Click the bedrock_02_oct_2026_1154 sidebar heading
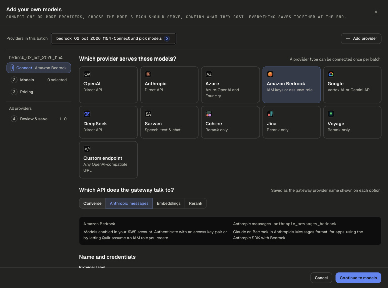This screenshot has width=388, height=288. pyautogui.click(x=35, y=57)
